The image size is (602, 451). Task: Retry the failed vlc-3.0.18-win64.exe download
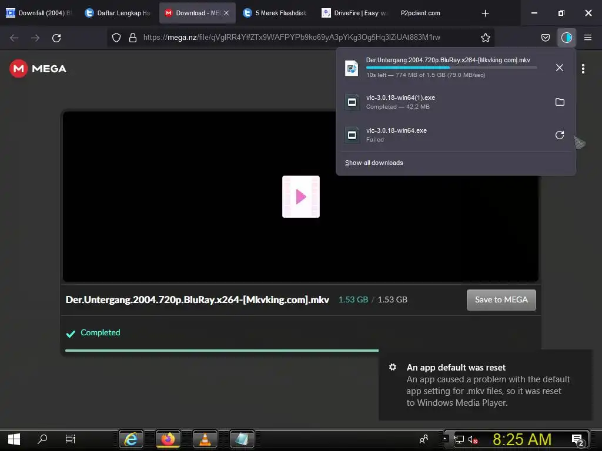560,135
